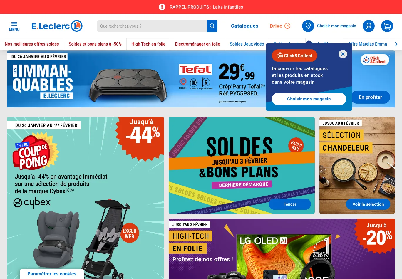The height and width of the screenshot is (279, 402).
Task: Click the recall warning exclamation icon
Action: click(162, 7)
